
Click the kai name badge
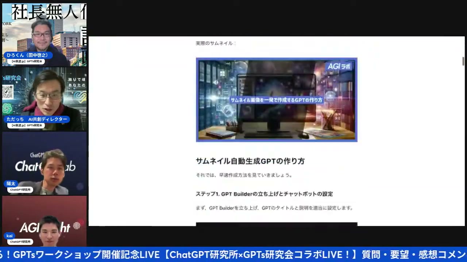9,236
